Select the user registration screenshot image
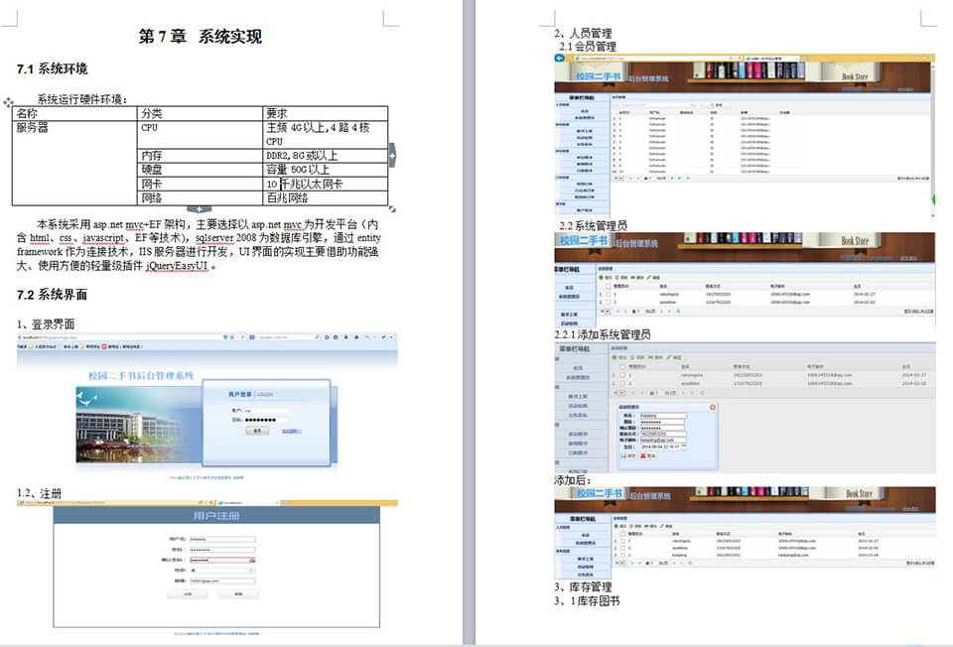 tap(207, 566)
